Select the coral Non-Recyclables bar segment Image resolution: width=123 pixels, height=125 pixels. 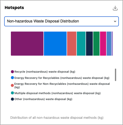tap(72, 44)
